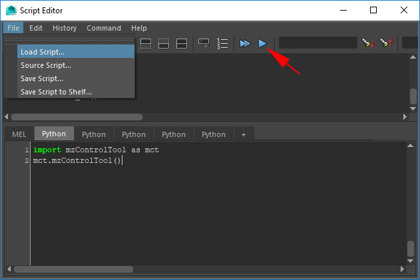
Task: Click the code line 'import mzControlTool as mct'
Action: [x=96, y=150]
